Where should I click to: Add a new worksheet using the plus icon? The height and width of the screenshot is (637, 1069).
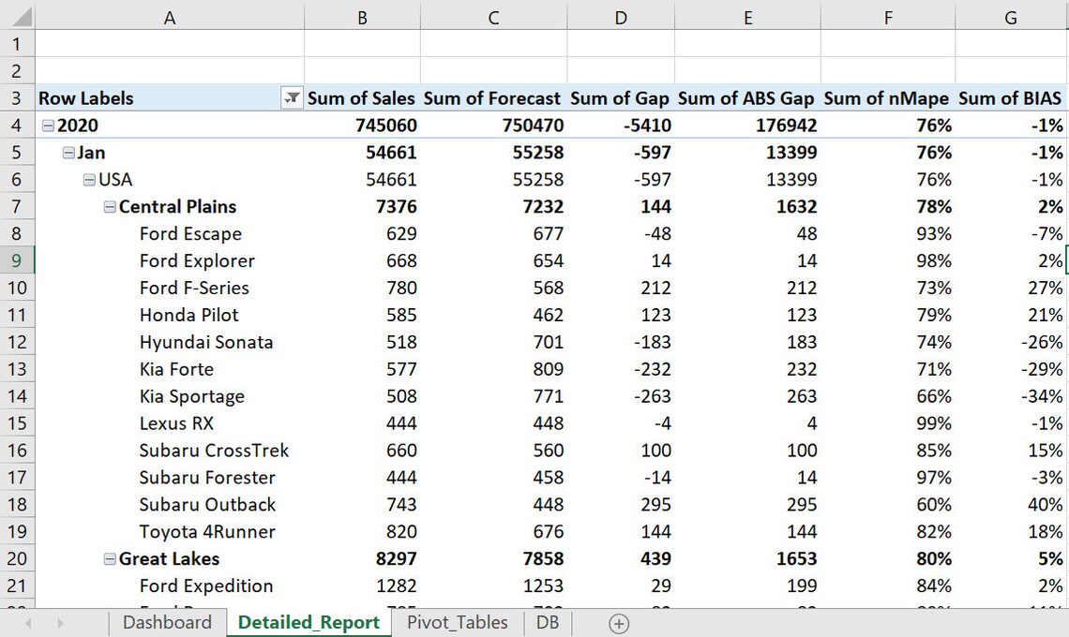click(x=617, y=622)
